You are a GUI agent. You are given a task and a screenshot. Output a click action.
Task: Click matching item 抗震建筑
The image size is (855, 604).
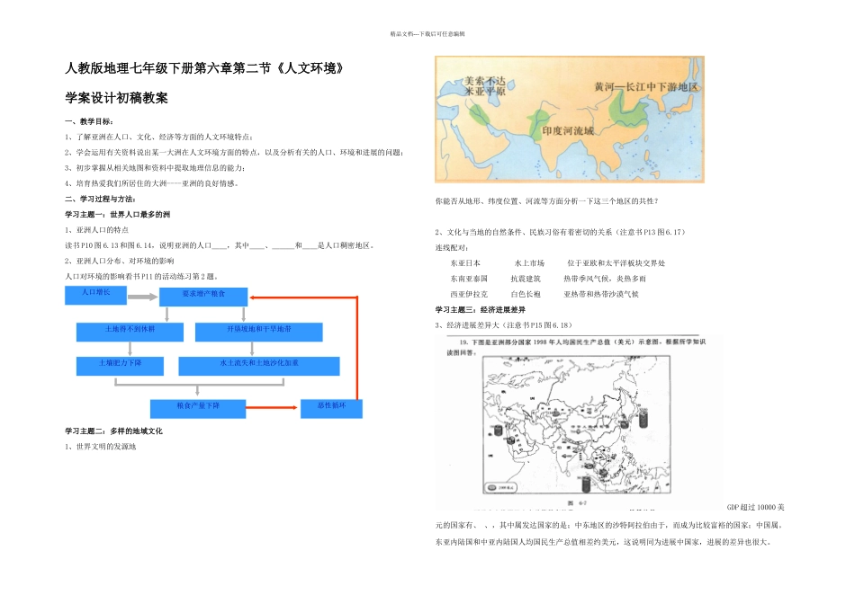[x=526, y=279]
